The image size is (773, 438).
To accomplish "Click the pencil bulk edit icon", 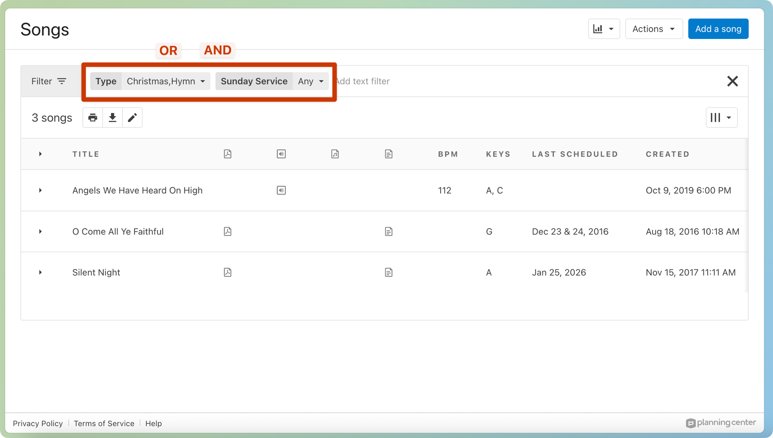I will click(x=132, y=117).
